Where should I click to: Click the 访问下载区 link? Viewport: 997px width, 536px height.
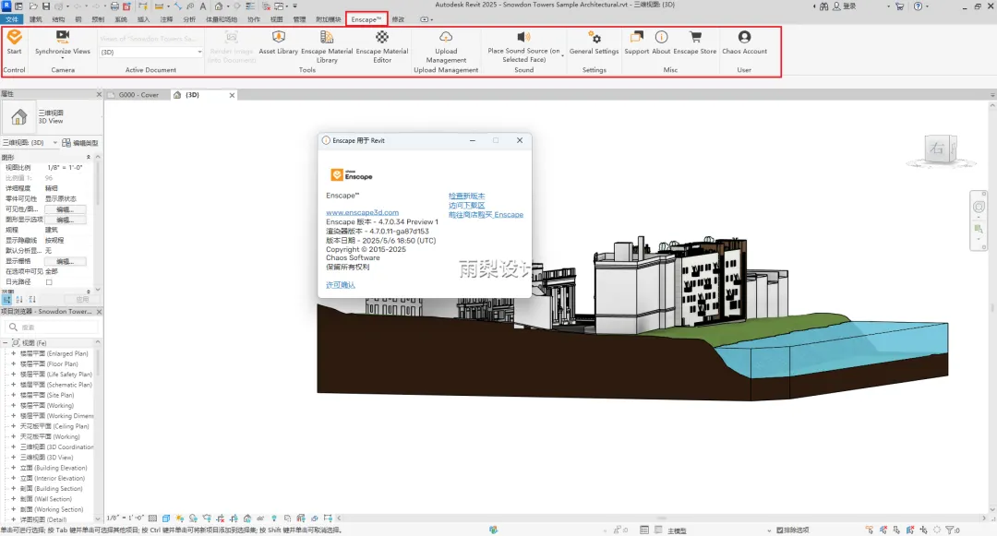[467, 205]
